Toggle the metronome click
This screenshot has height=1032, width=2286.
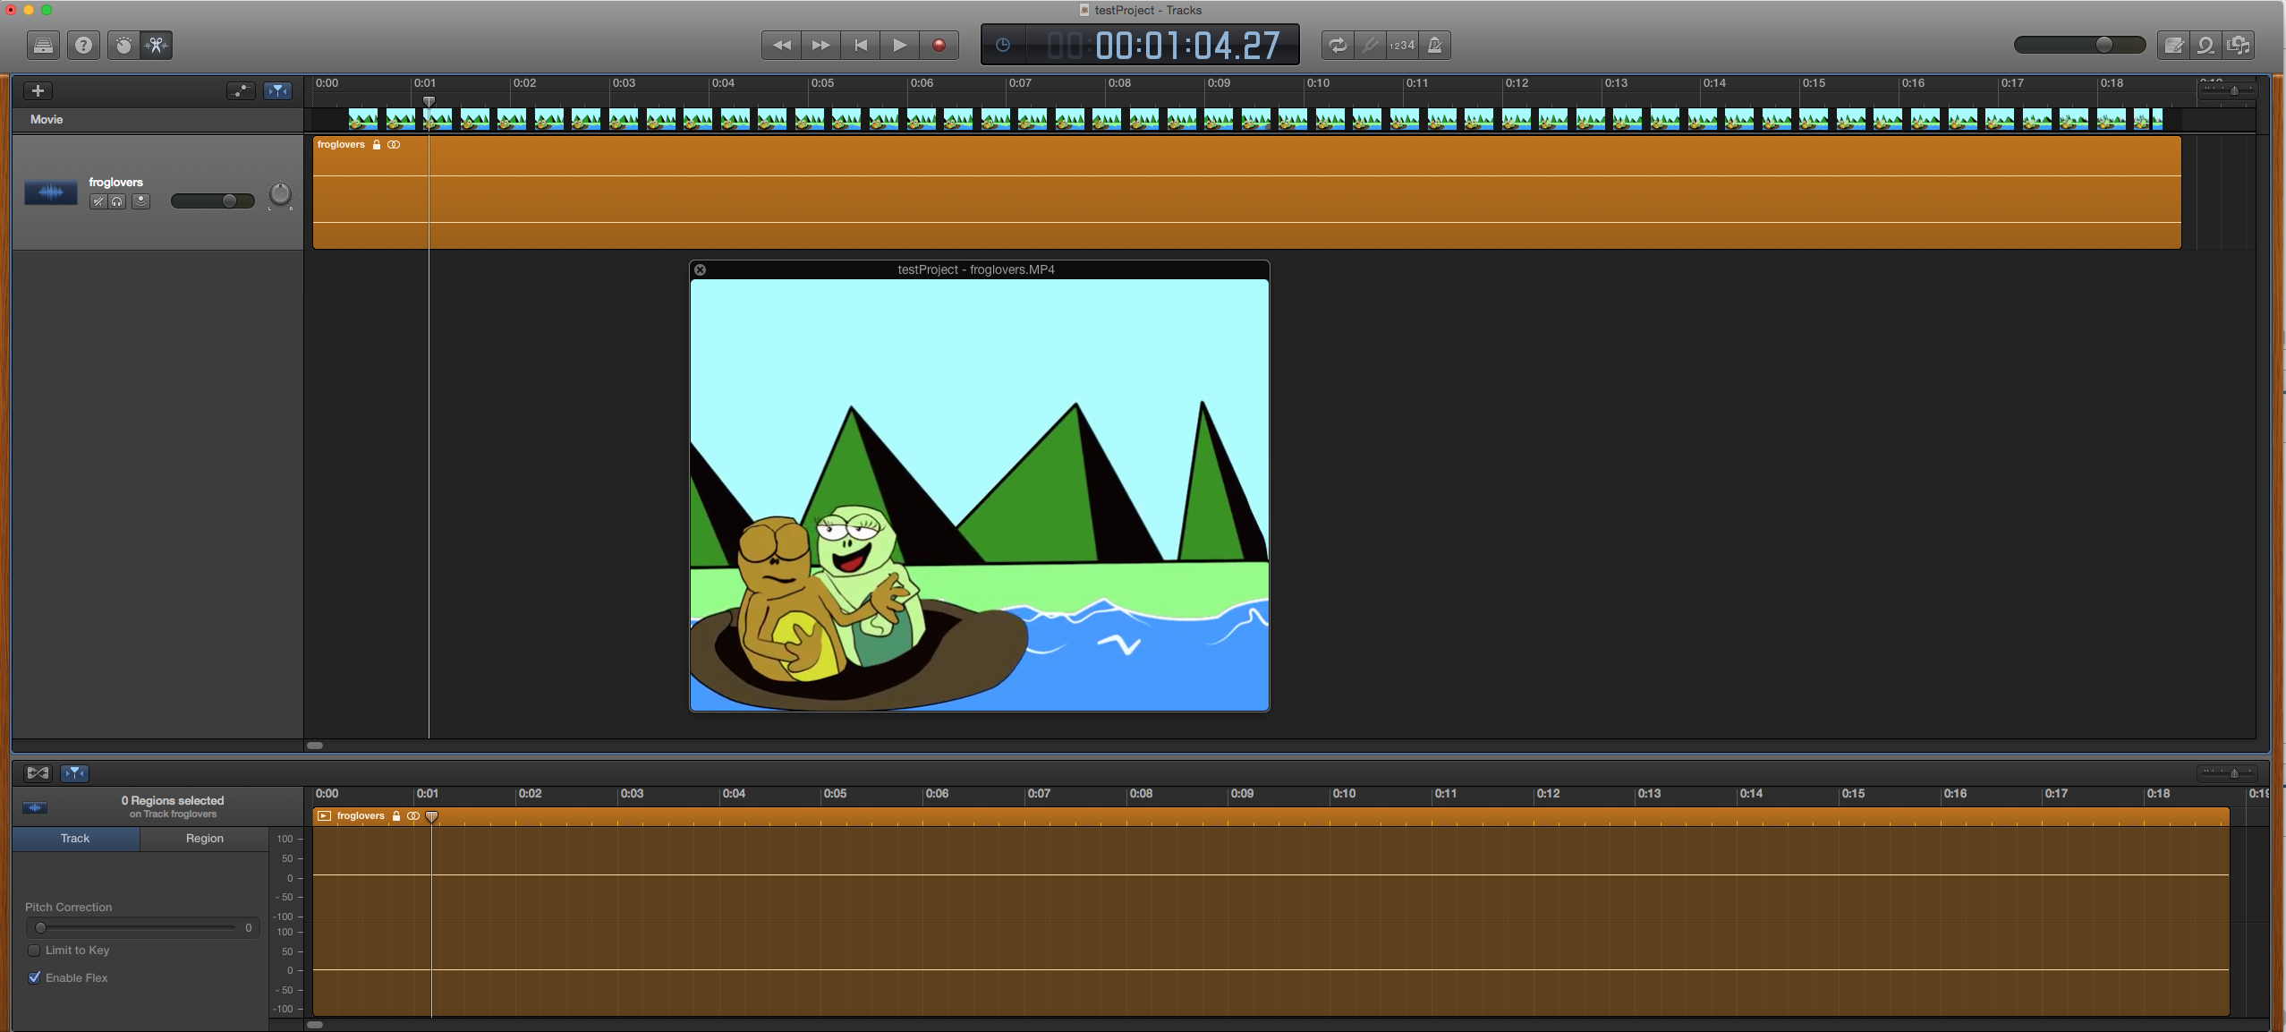point(1434,45)
